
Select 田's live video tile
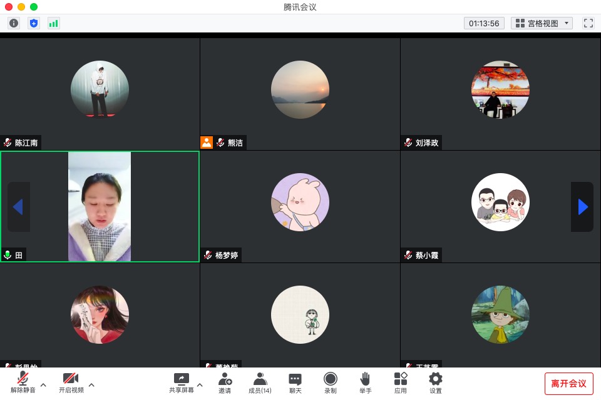point(100,207)
